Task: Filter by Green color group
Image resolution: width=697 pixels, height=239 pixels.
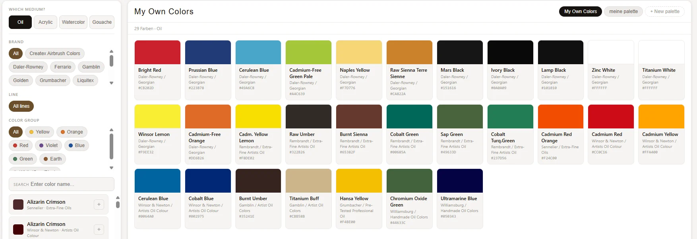Action: 23,159
